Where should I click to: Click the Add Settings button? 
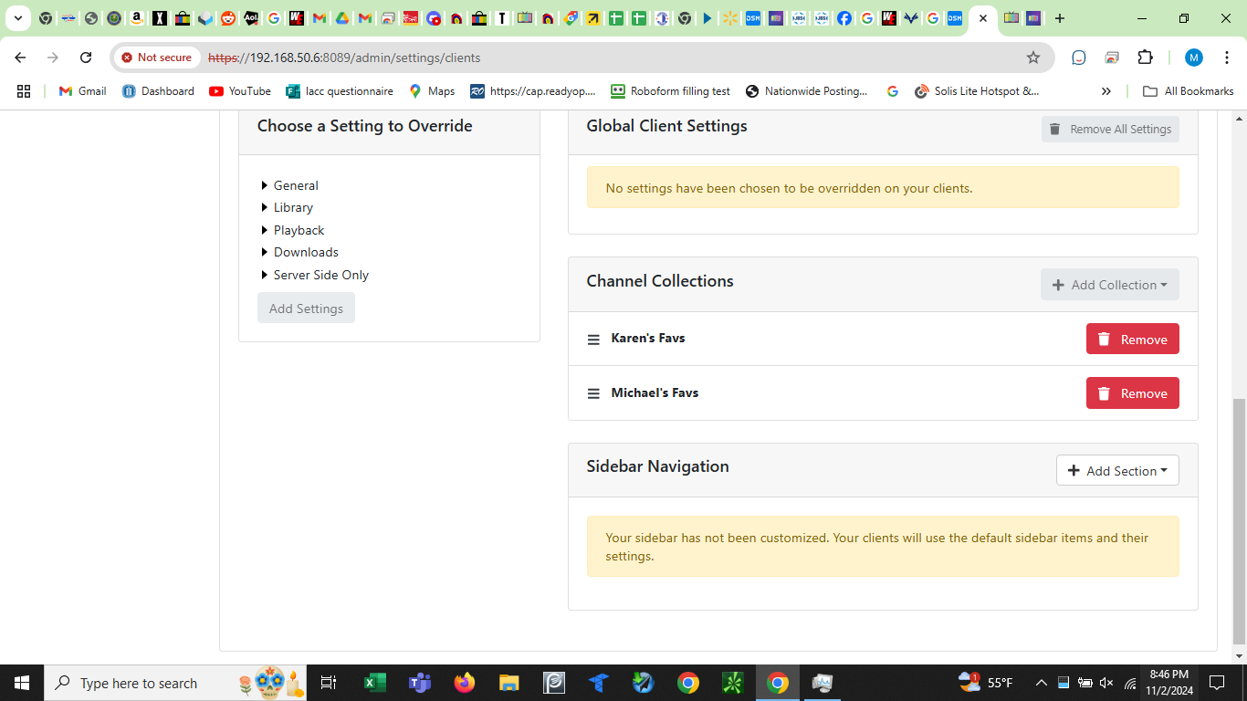(306, 309)
